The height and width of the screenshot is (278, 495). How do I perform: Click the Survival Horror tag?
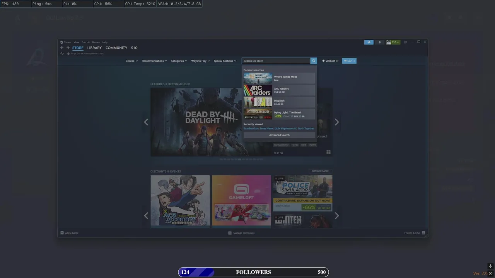point(281,145)
